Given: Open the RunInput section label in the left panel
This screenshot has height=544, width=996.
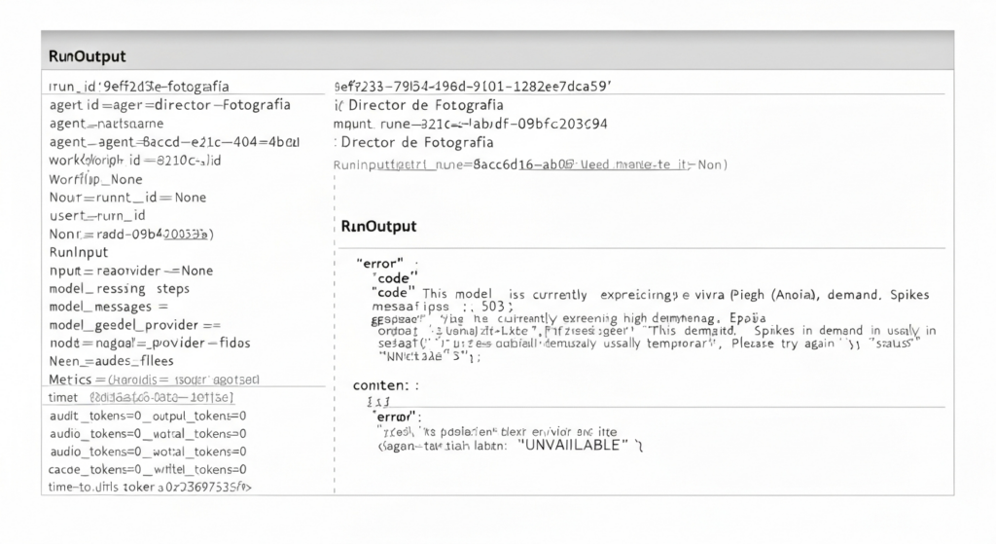Looking at the screenshot, I should click(77, 252).
